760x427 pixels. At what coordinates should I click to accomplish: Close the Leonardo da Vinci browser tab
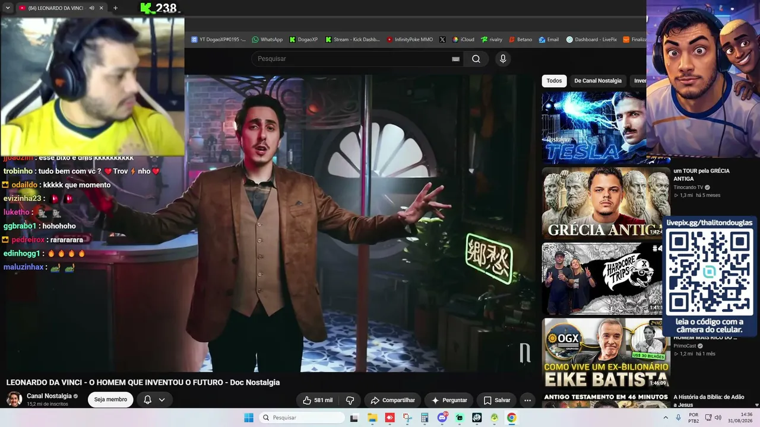click(x=102, y=8)
